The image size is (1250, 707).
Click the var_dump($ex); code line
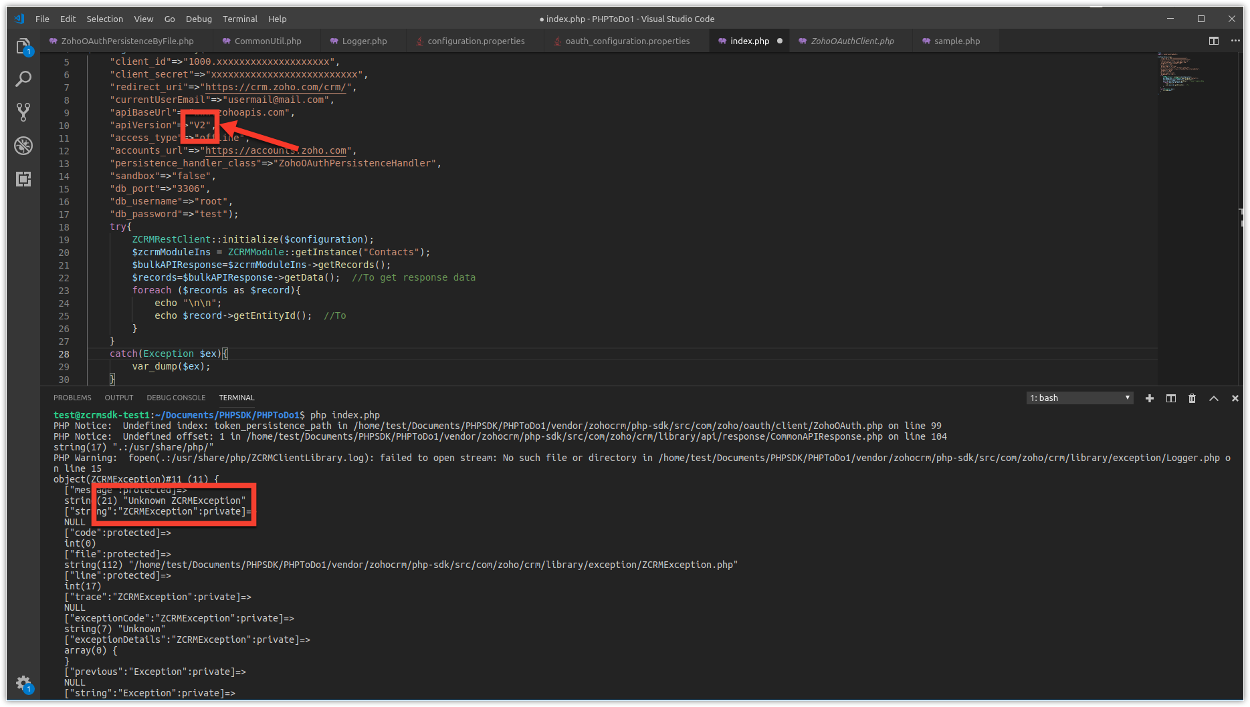171,366
